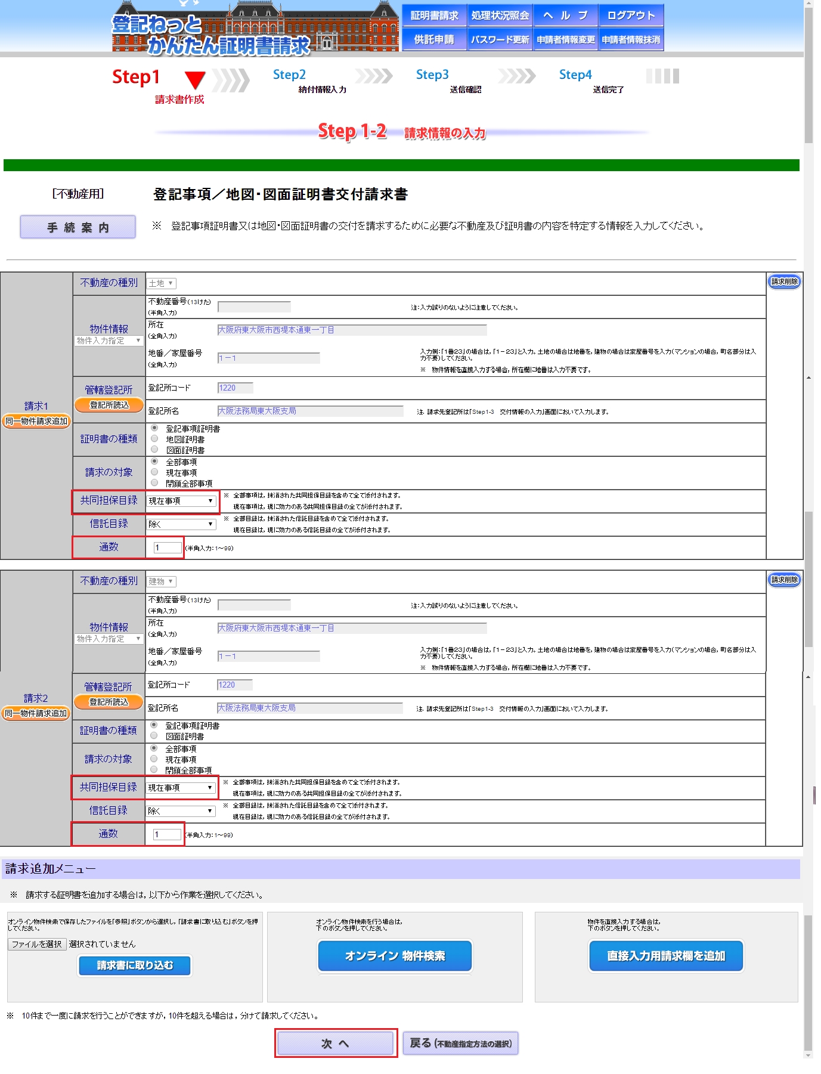The height and width of the screenshot is (1074, 821).
Task: Click 登記所読込 in 請求2
Action: [x=109, y=702]
